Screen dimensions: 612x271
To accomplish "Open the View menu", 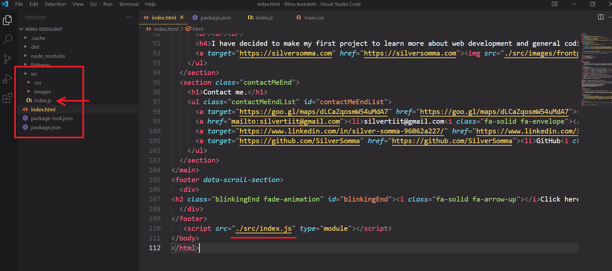I will (x=78, y=4).
